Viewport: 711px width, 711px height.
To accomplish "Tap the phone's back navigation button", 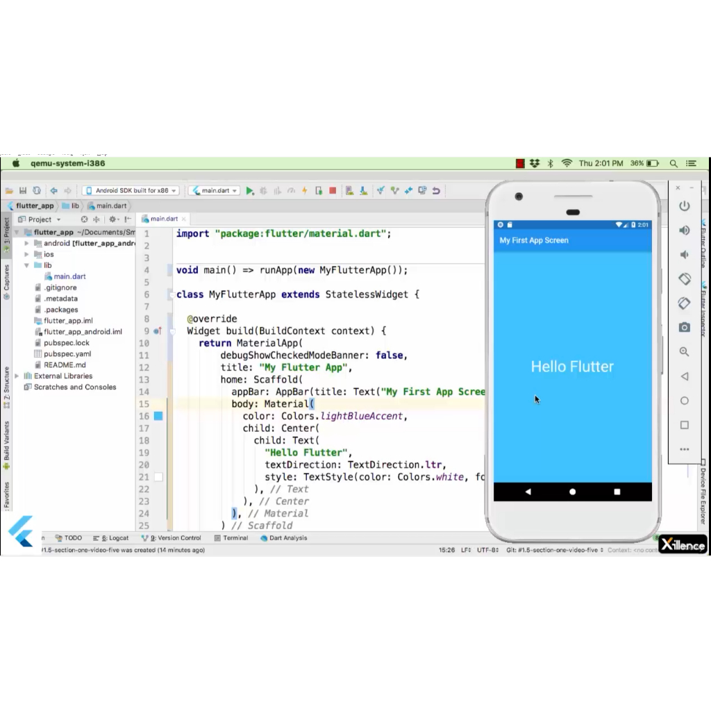I will click(x=528, y=492).
